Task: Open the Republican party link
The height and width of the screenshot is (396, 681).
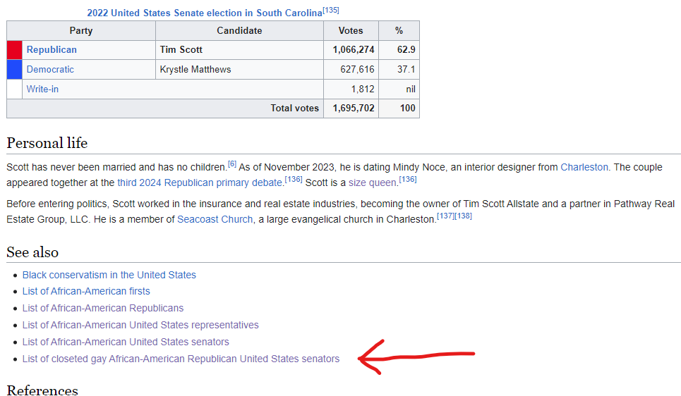Action: (52, 50)
